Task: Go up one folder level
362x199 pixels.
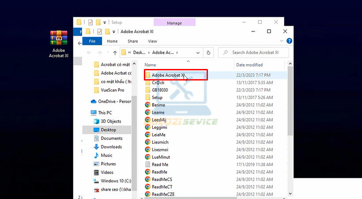Action: 115,53
